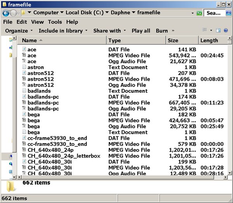Expand the view options dropdown arrow

(x=211, y=31)
